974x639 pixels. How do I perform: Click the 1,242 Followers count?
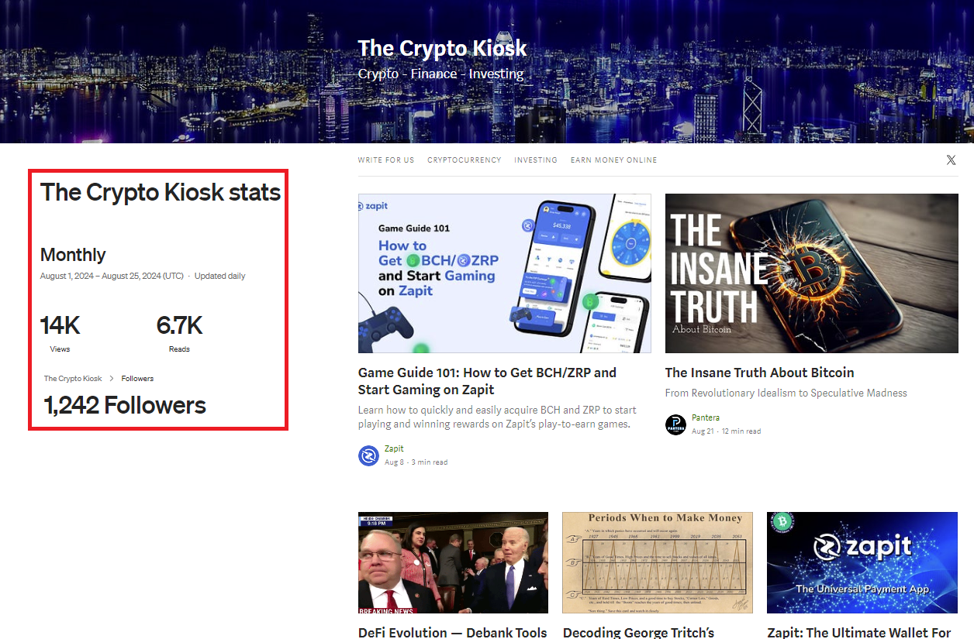click(x=125, y=405)
